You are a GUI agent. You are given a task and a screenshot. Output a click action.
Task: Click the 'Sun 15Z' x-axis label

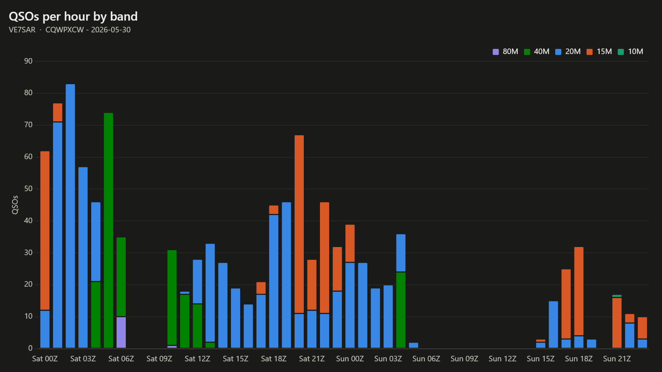pos(541,359)
